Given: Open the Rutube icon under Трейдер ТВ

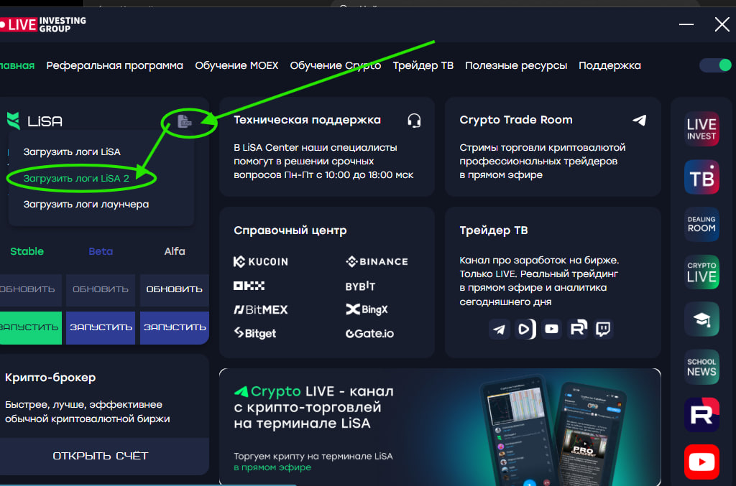Looking at the screenshot, I should tap(578, 329).
